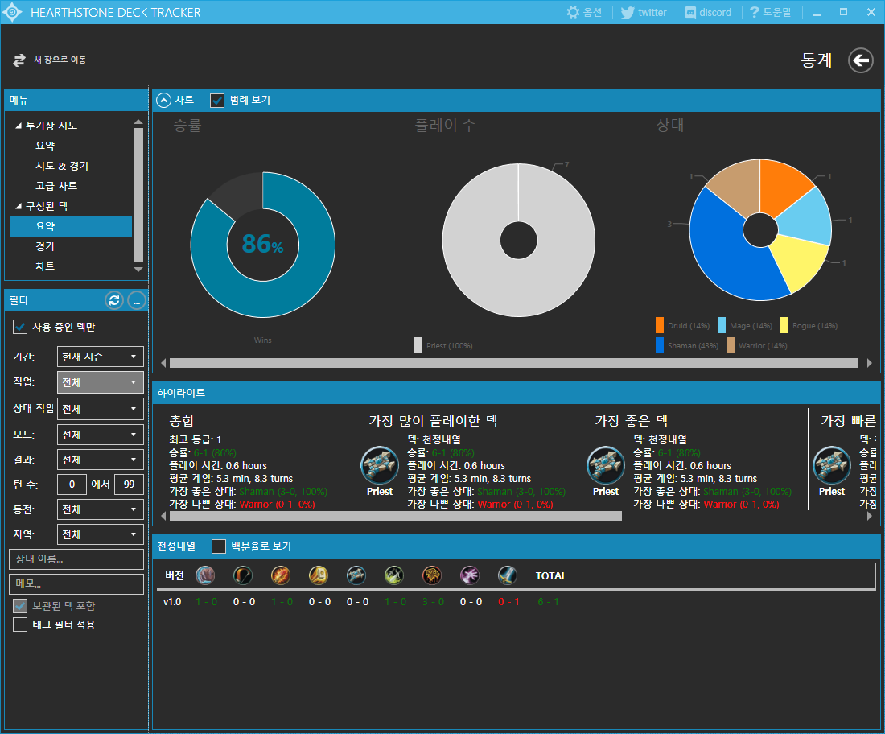Click the Mage class icon in the 버전 table header
This screenshot has width=885, height=734.
[x=281, y=575]
